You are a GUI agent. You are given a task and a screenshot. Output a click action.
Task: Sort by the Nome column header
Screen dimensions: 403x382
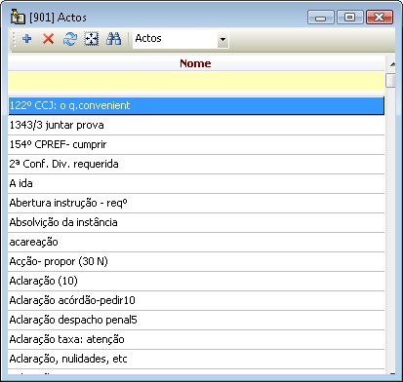click(x=196, y=63)
